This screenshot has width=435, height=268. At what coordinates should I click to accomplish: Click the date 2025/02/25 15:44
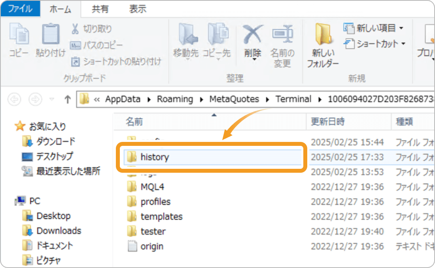347,142
